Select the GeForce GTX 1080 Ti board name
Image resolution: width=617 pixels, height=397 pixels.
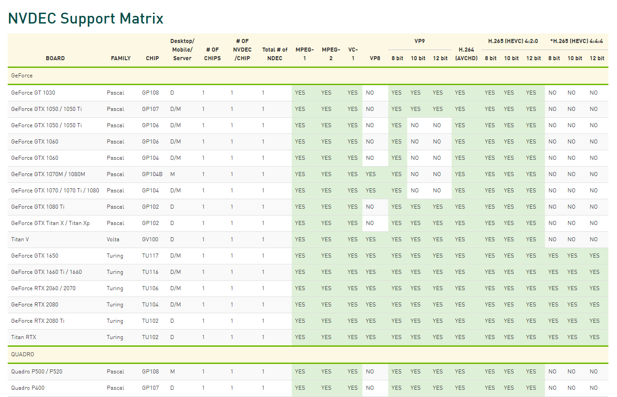38,207
